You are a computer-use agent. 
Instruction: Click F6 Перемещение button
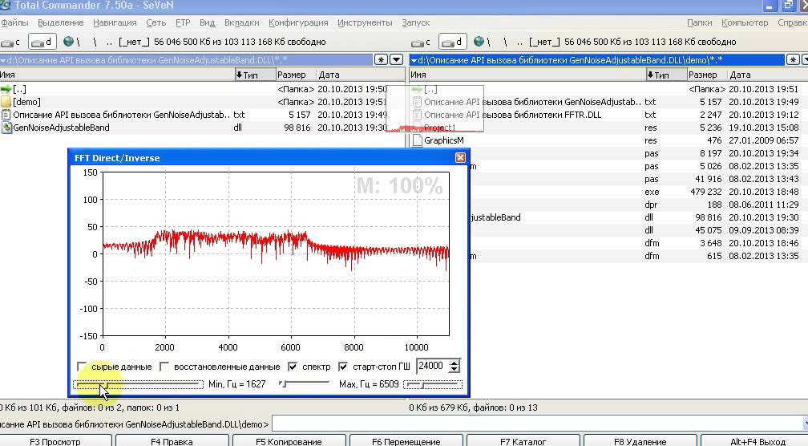click(406, 441)
